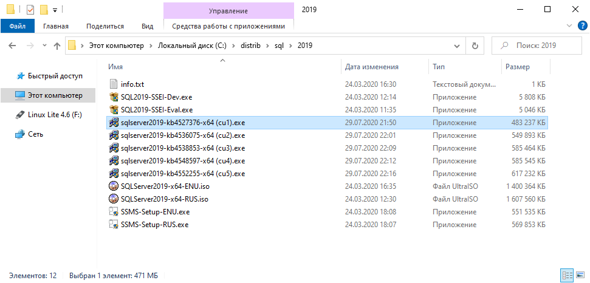Click Локальный диск (C:) breadcrumb
The width and height of the screenshot is (590, 283).
(x=192, y=46)
